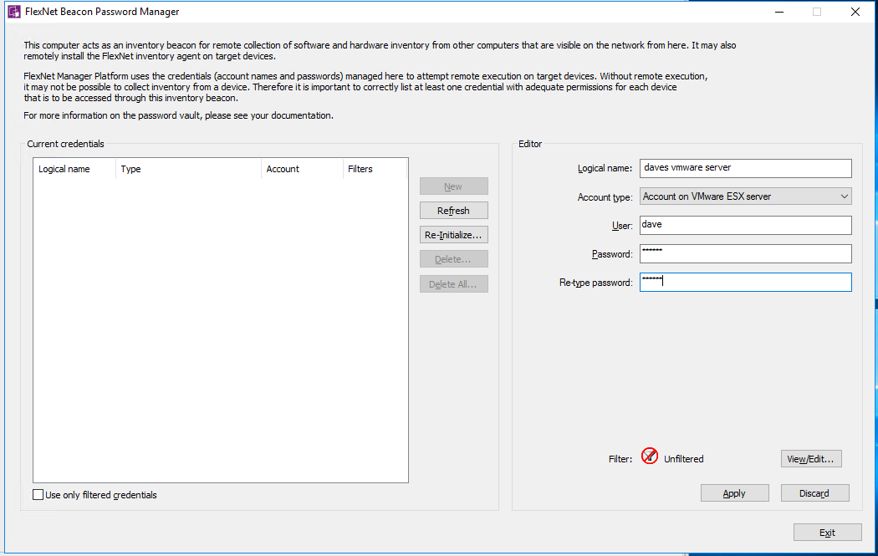Image resolution: width=878 pixels, height=556 pixels.
Task: Minimize the Password Manager window
Action: click(778, 12)
